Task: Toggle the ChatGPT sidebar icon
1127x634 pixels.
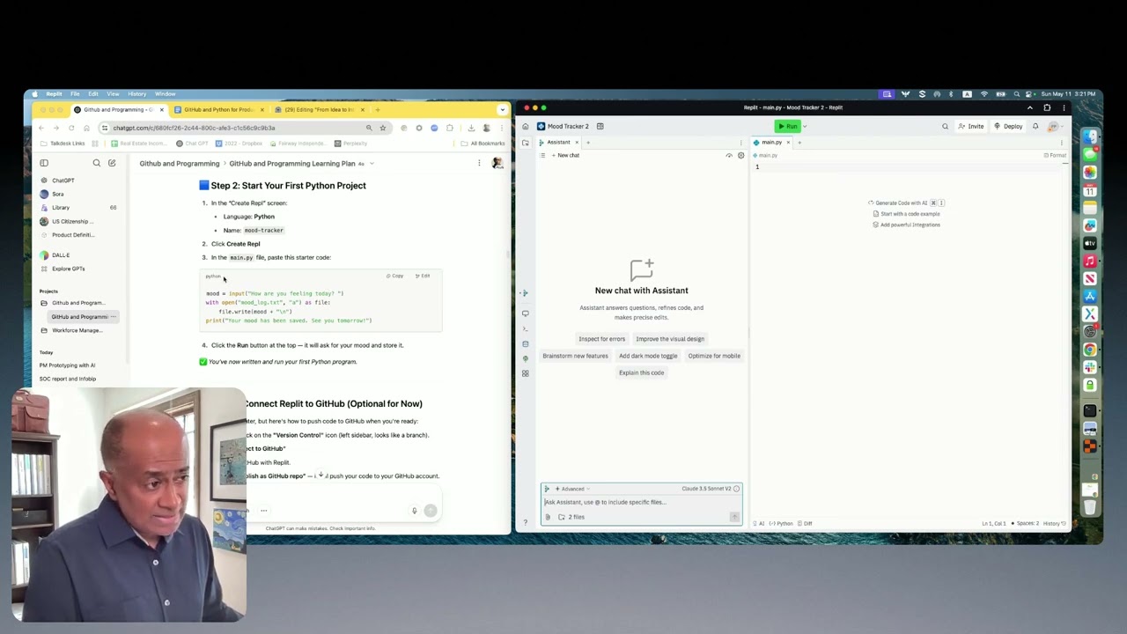Action: tap(44, 163)
